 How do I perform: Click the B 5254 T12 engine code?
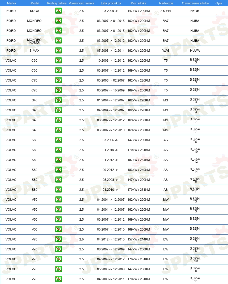pos(195,160)
